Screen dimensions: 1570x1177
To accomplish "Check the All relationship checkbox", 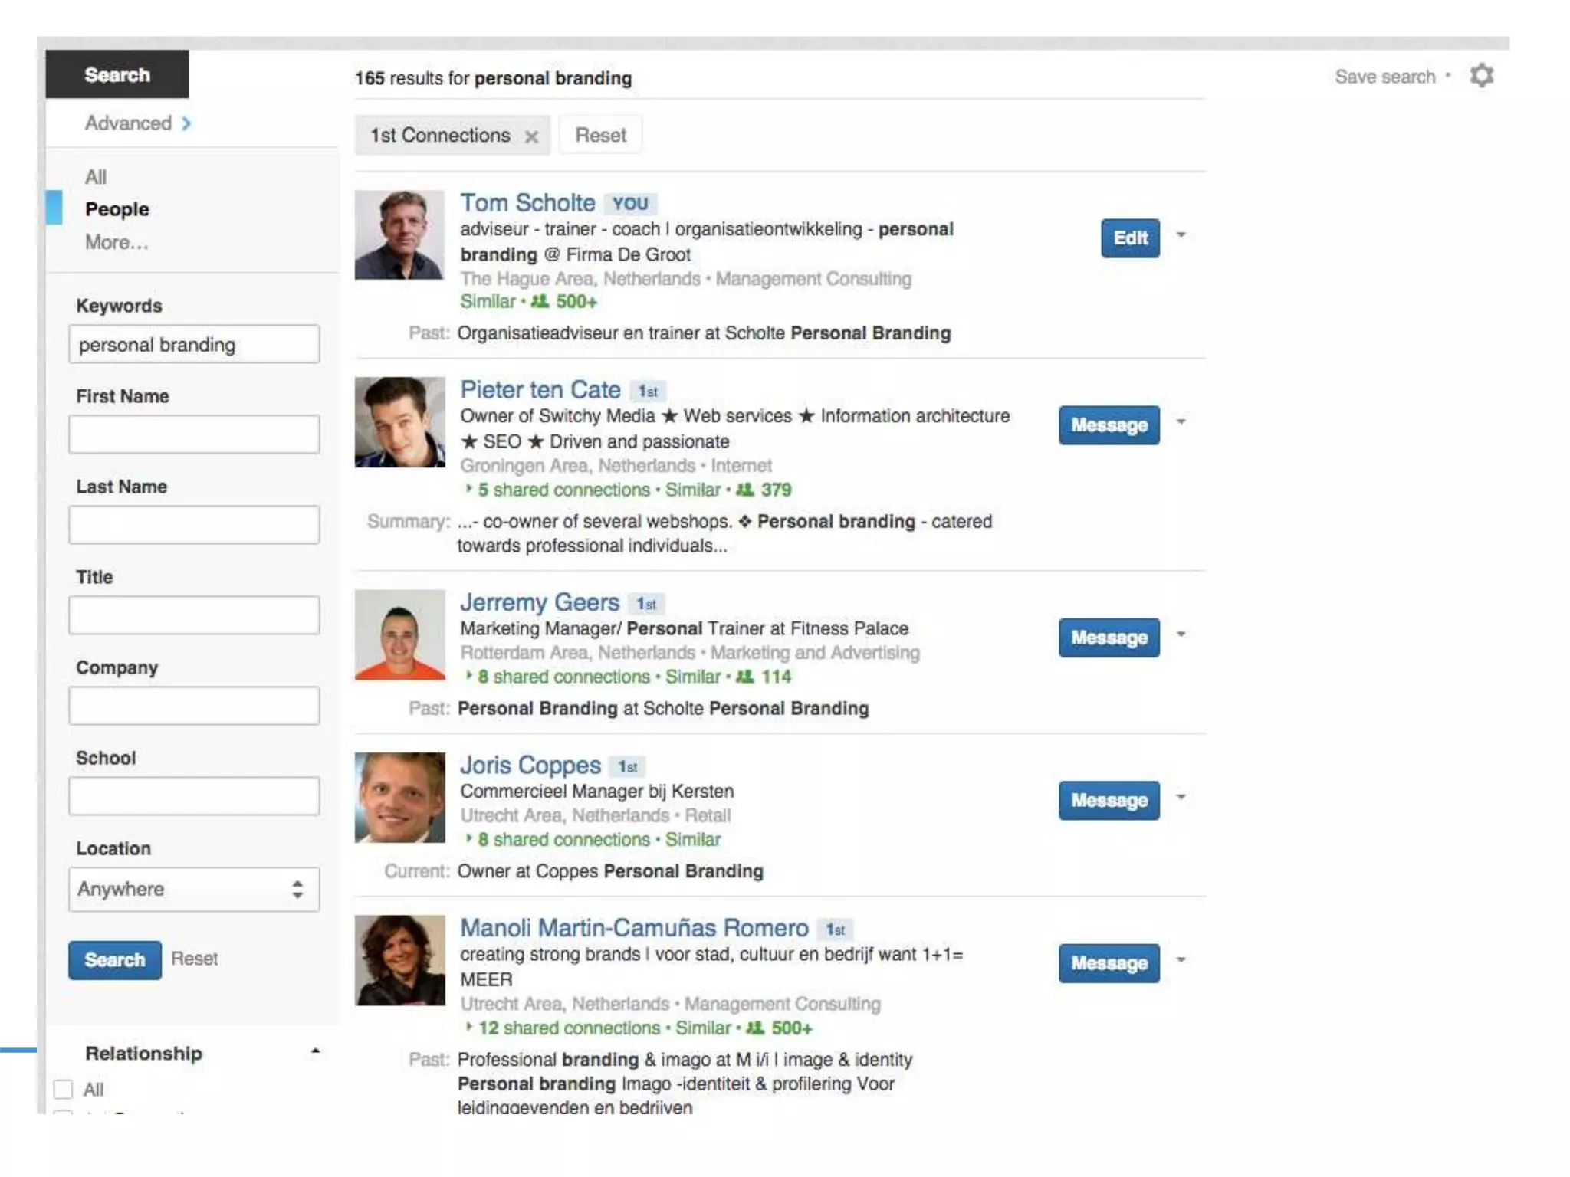I will coord(64,1089).
